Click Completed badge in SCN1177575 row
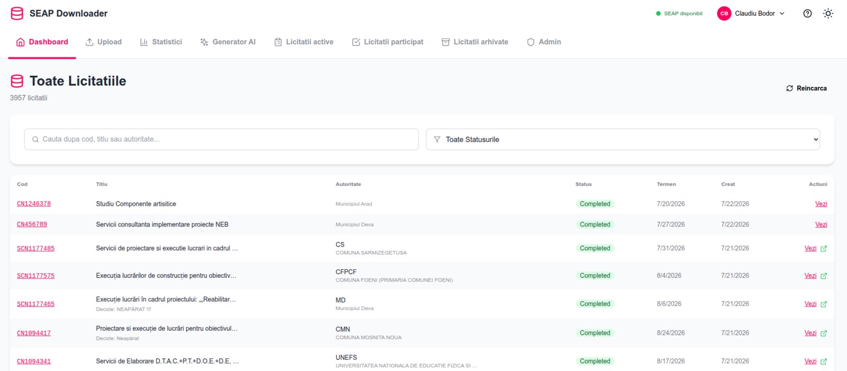The width and height of the screenshot is (847, 371). (x=595, y=276)
